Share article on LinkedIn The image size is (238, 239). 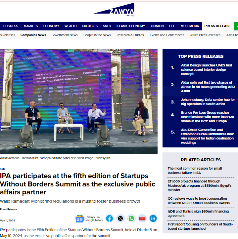pos(153,219)
